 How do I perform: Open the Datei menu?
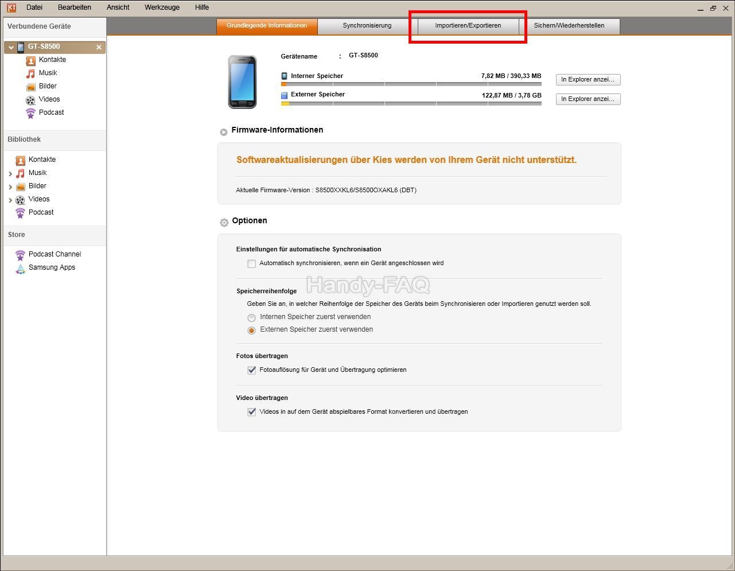[34, 7]
